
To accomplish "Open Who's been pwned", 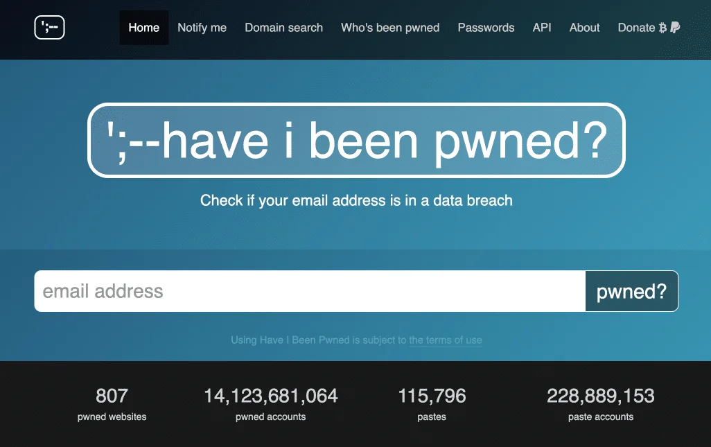I will (390, 28).
